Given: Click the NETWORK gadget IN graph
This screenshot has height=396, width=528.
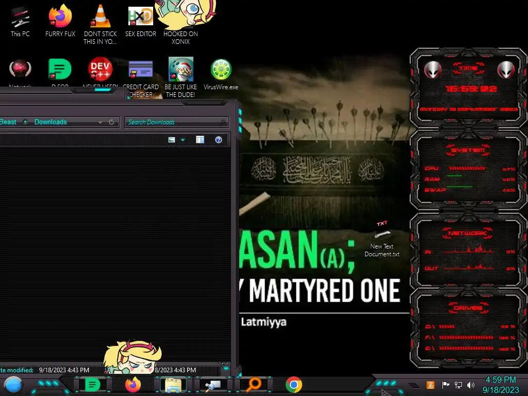Looking at the screenshot, I should click(468, 251).
